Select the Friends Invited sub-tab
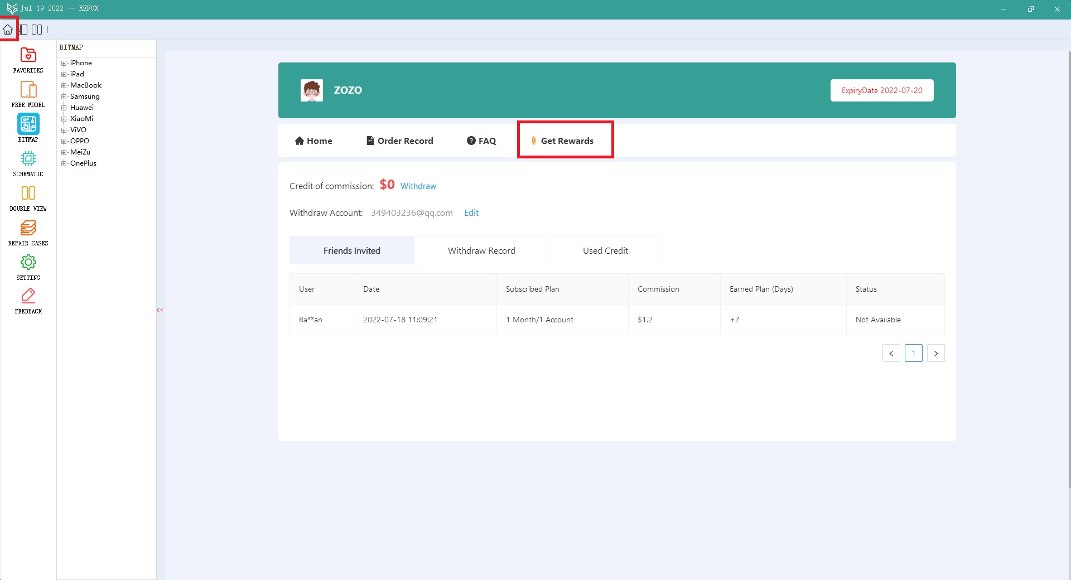 pyautogui.click(x=352, y=250)
